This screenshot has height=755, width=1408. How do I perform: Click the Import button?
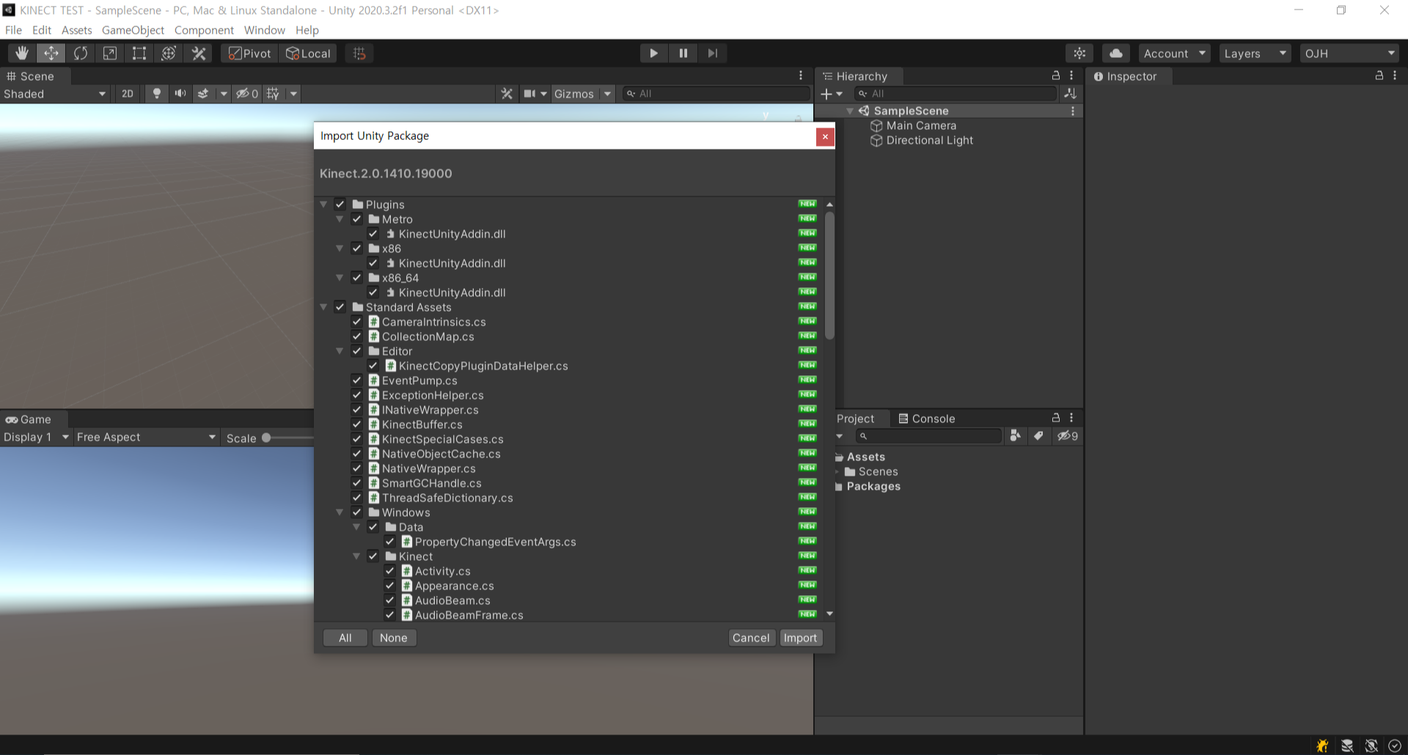[x=800, y=638]
